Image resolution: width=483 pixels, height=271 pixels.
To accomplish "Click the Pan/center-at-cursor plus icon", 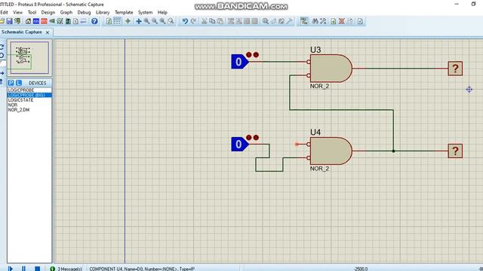I will [x=139, y=21].
